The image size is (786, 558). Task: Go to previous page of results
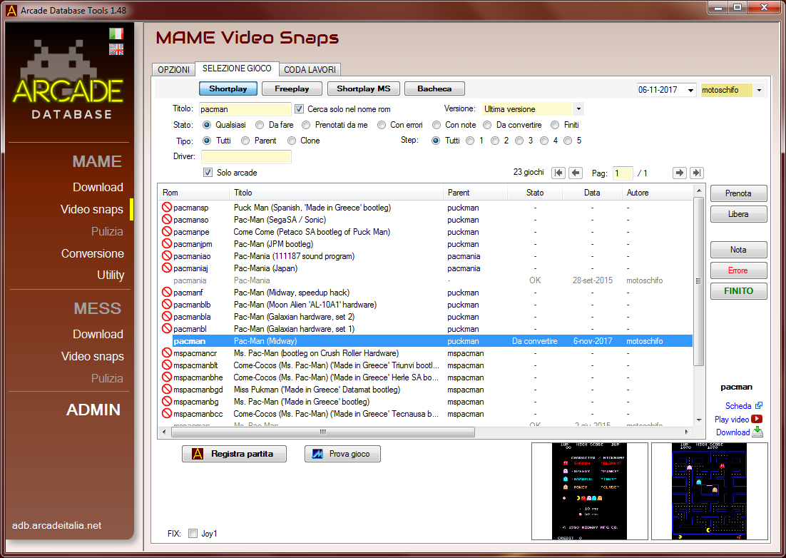click(576, 173)
